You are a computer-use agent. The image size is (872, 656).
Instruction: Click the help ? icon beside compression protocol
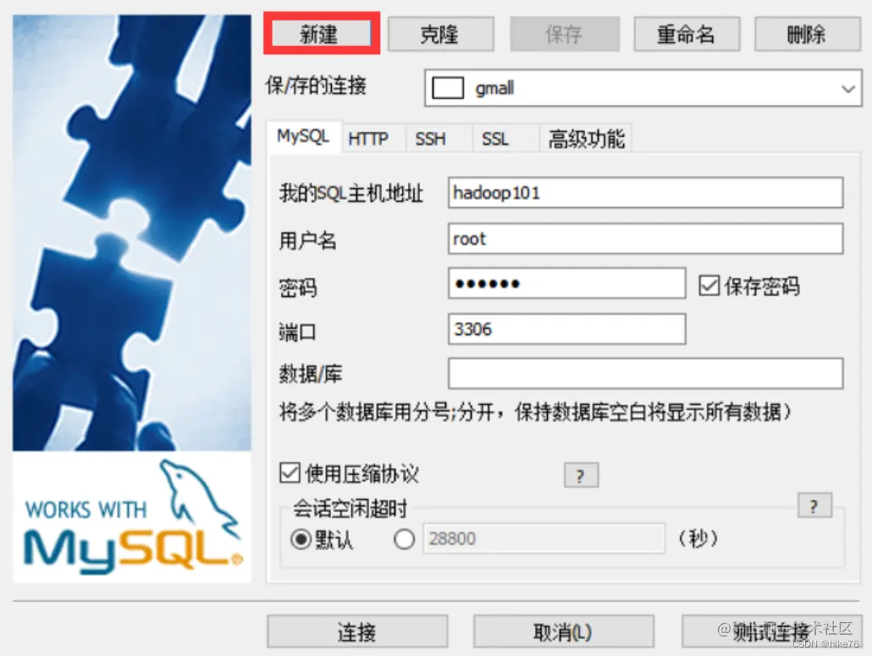click(581, 476)
